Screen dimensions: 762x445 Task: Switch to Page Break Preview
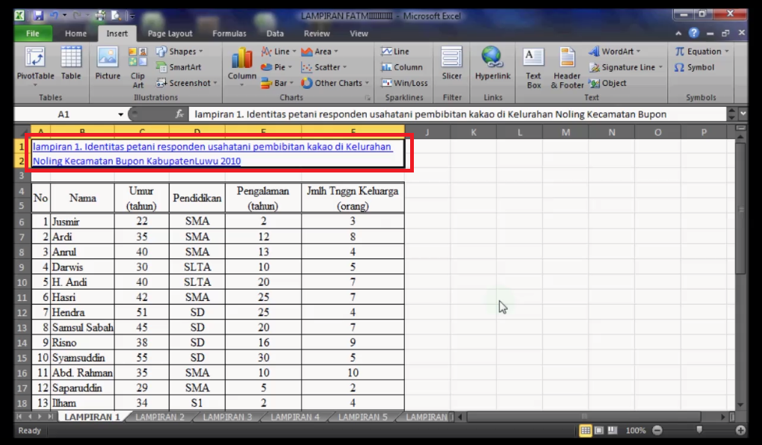(613, 430)
